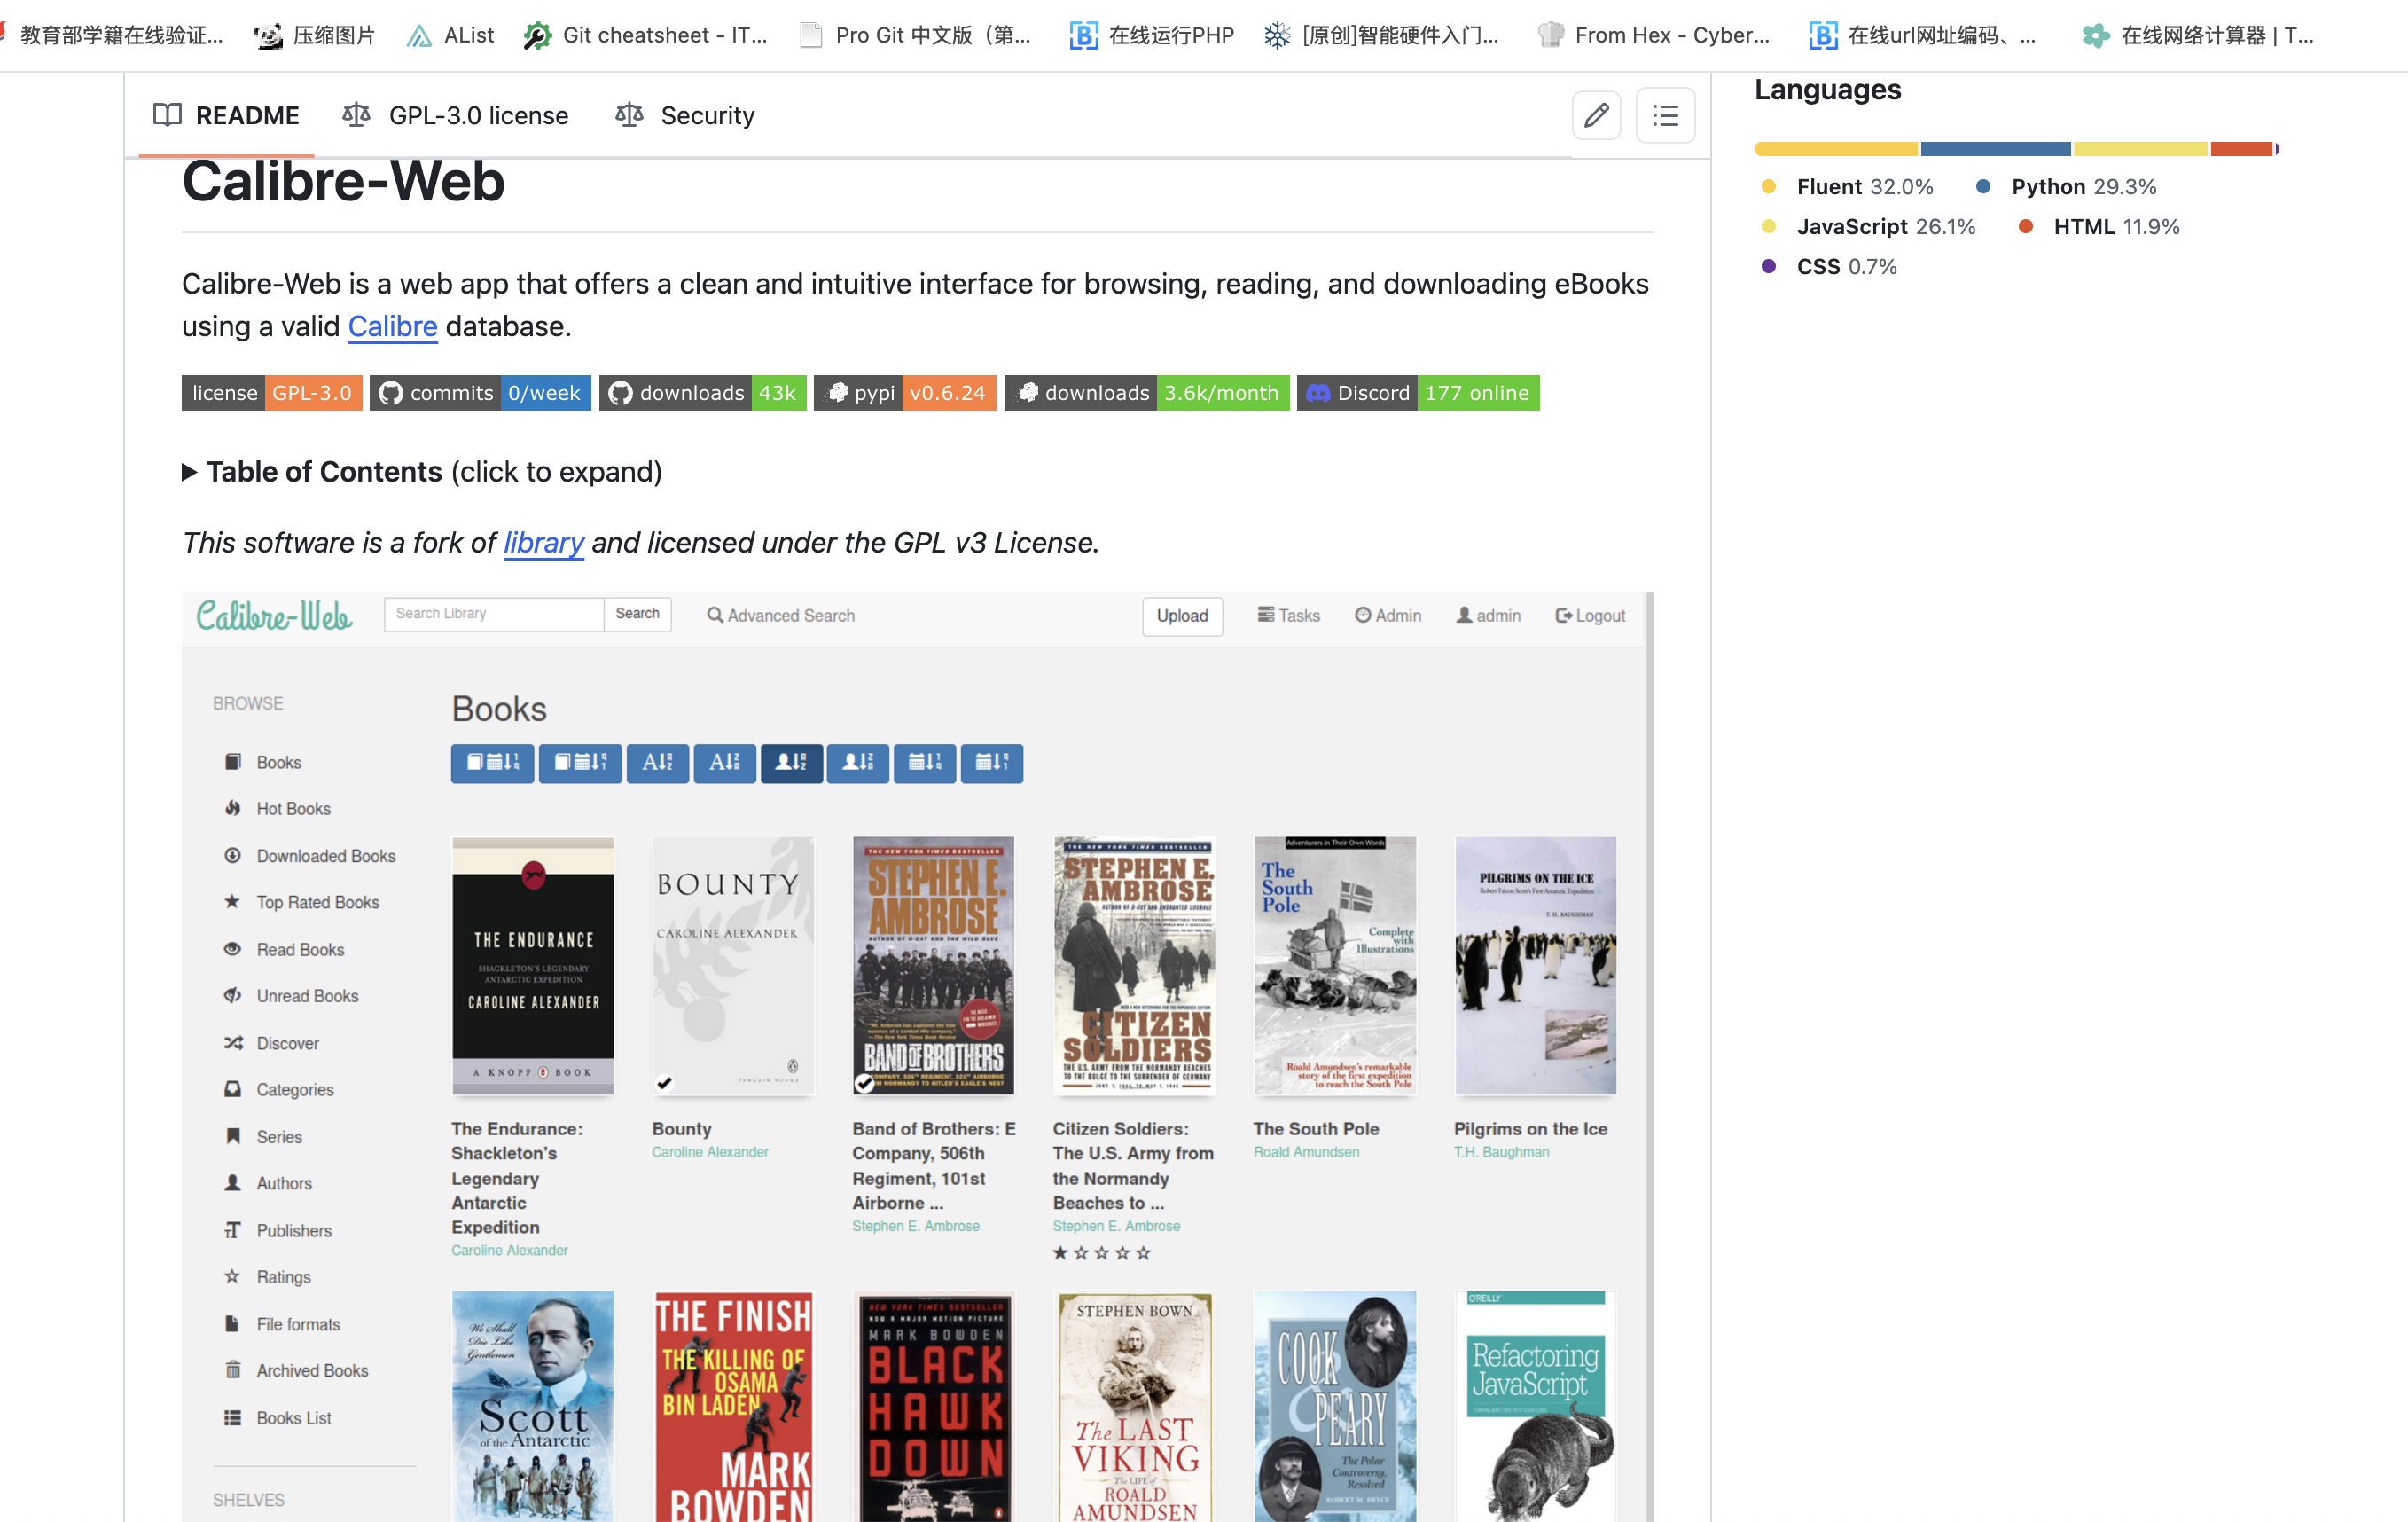Click the pypi v0.6.24 badge
This screenshot has width=2408, height=1522.
(904, 392)
